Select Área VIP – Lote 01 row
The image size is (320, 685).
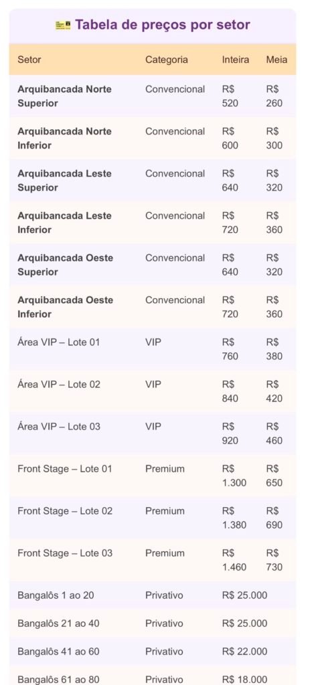coord(152,349)
